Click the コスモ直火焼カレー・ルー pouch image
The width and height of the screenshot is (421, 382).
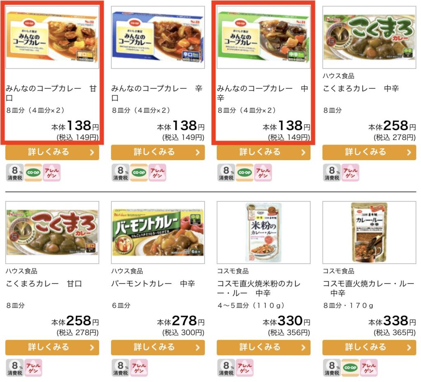coord(369,231)
